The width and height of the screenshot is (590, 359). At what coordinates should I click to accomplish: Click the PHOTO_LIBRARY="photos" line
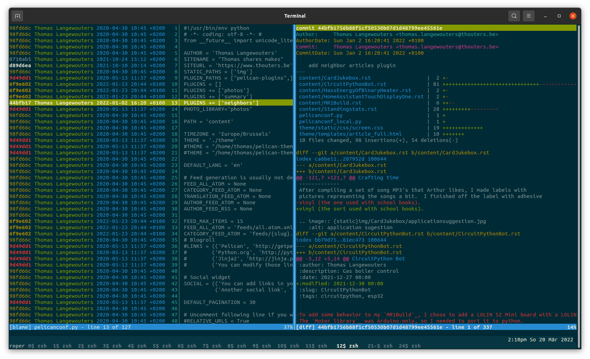pyautogui.click(x=218, y=109)
